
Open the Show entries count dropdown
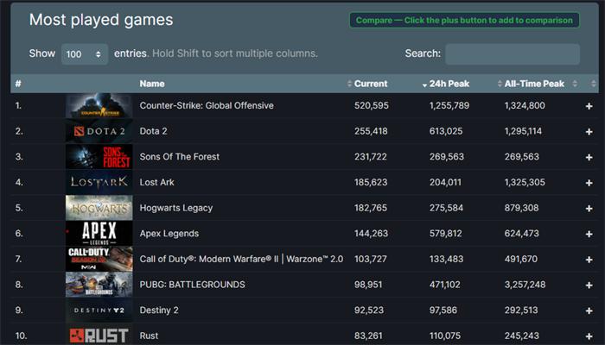coord(85,53)
